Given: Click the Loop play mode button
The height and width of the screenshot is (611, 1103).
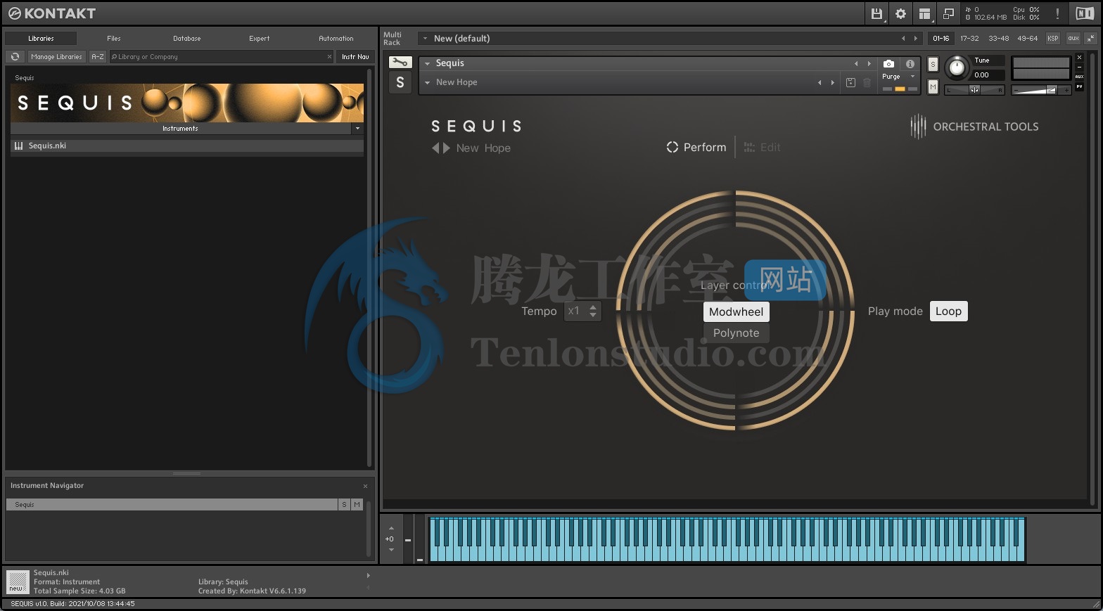Looking at the screenshot, I should tap(948, 311).
